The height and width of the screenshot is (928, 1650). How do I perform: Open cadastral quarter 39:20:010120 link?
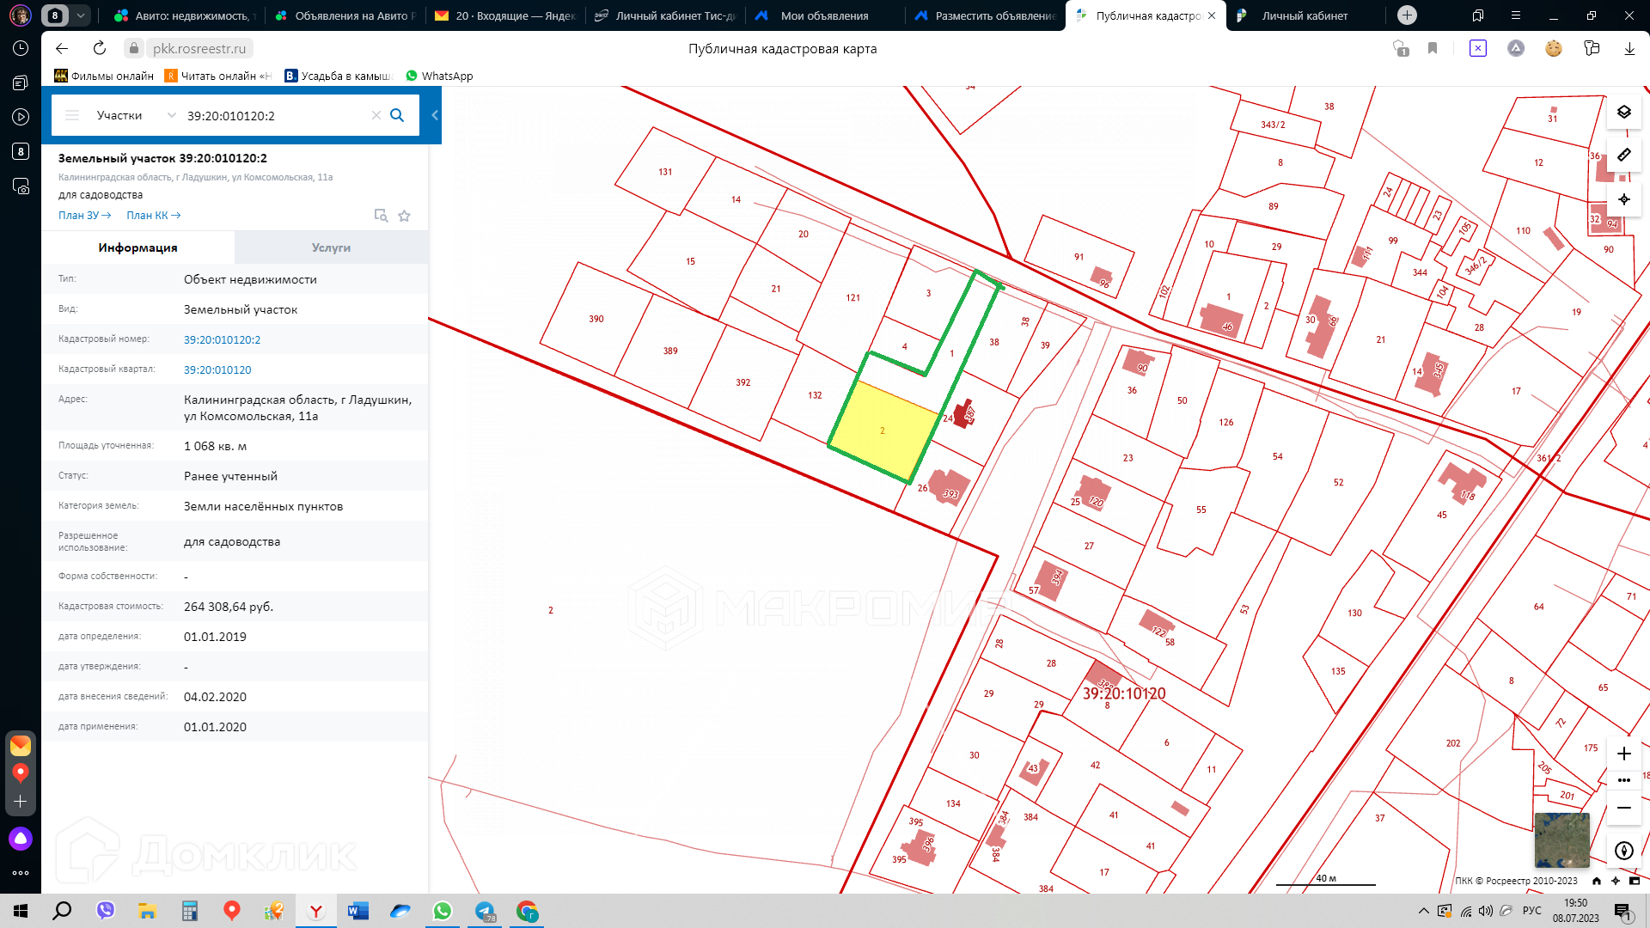tap(217, 369)
